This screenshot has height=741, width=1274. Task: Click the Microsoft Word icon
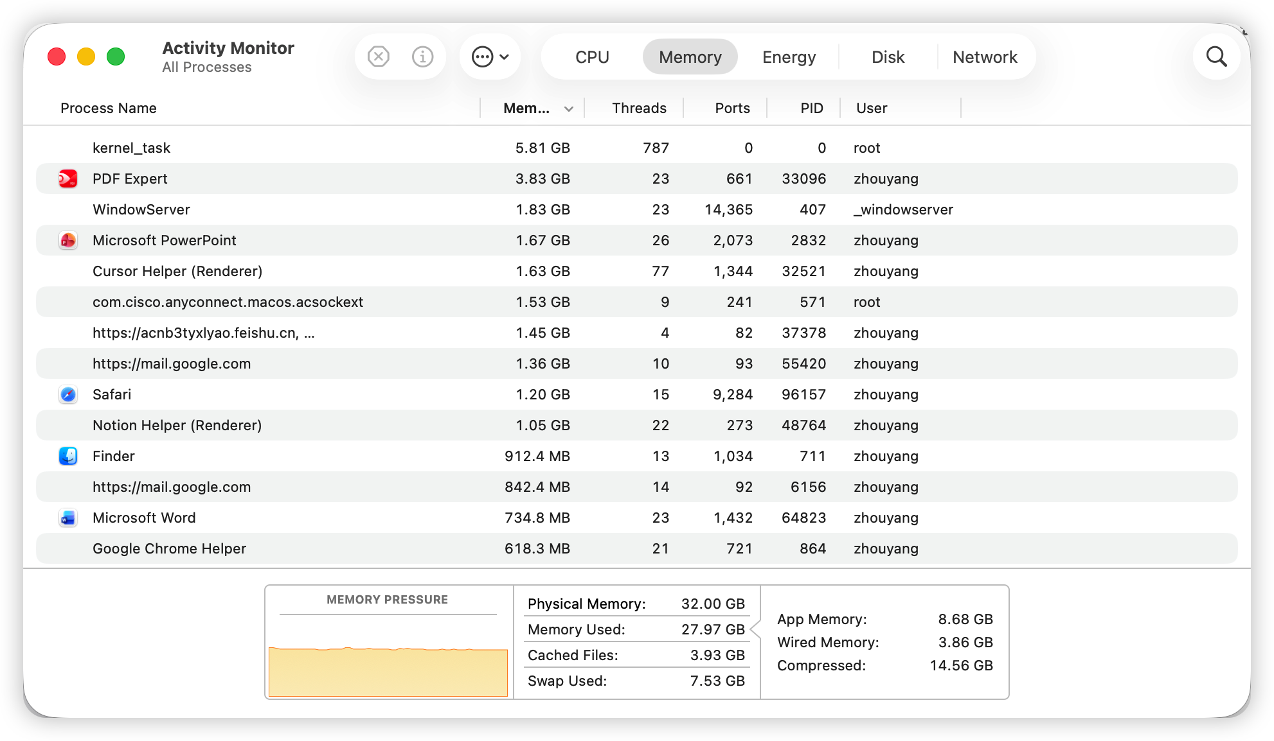[x=68, y=518]
